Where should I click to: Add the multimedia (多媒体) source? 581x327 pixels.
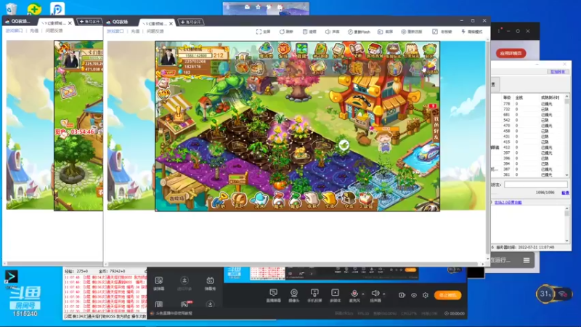click(335, 296)
